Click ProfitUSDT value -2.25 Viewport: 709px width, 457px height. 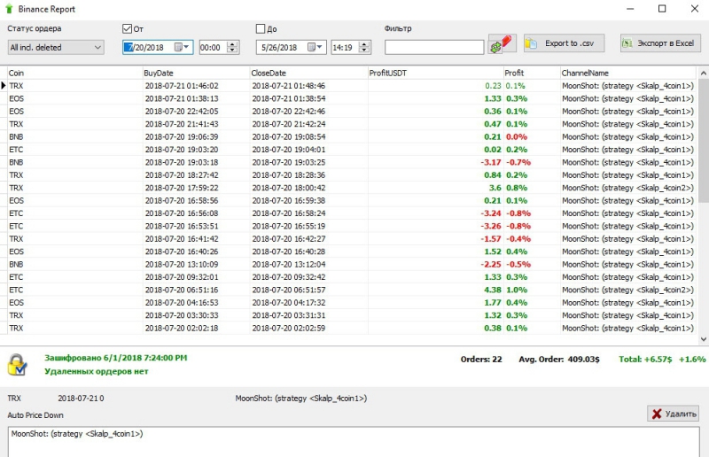491,264
